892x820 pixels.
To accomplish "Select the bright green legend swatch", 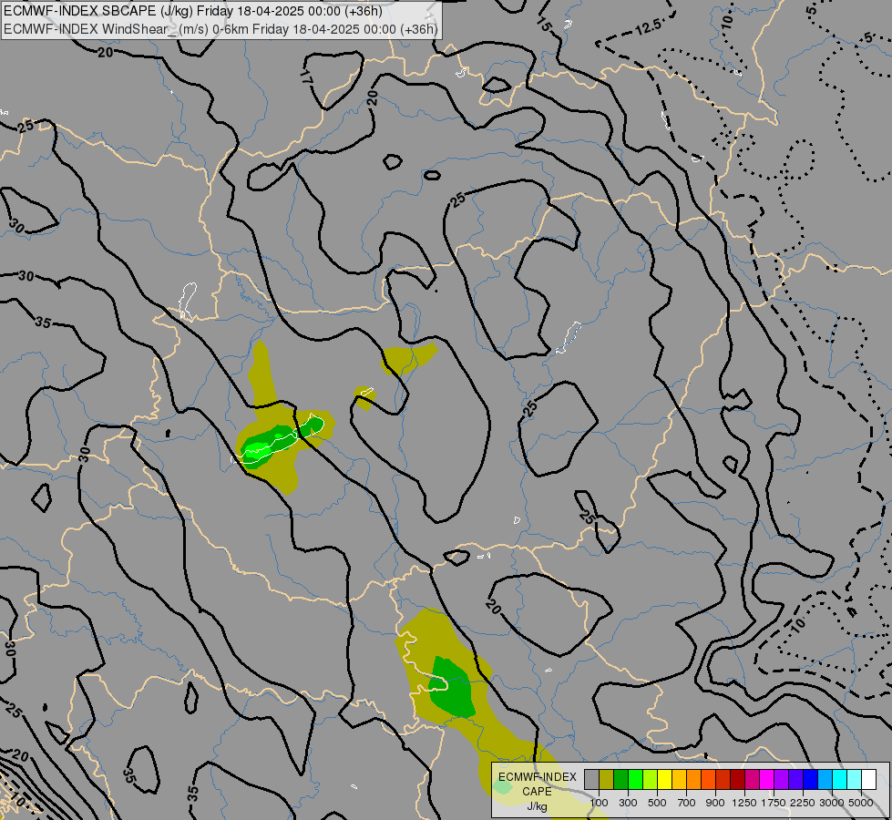I will coord(635,780).
